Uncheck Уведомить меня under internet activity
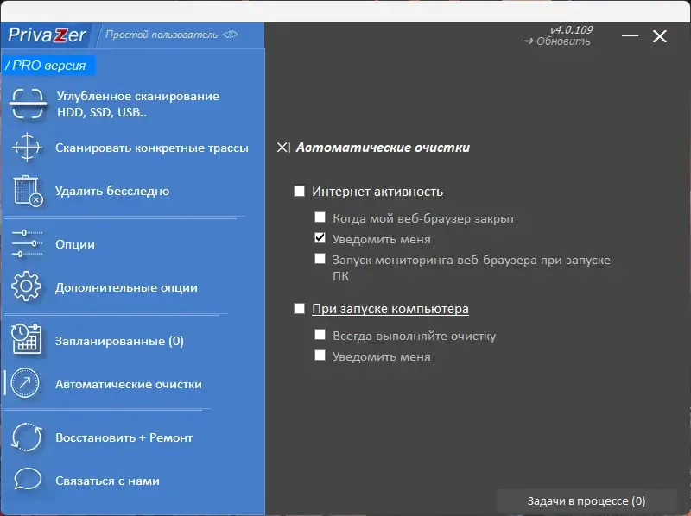This screenshot has width=691, height=516. point(320,239)
